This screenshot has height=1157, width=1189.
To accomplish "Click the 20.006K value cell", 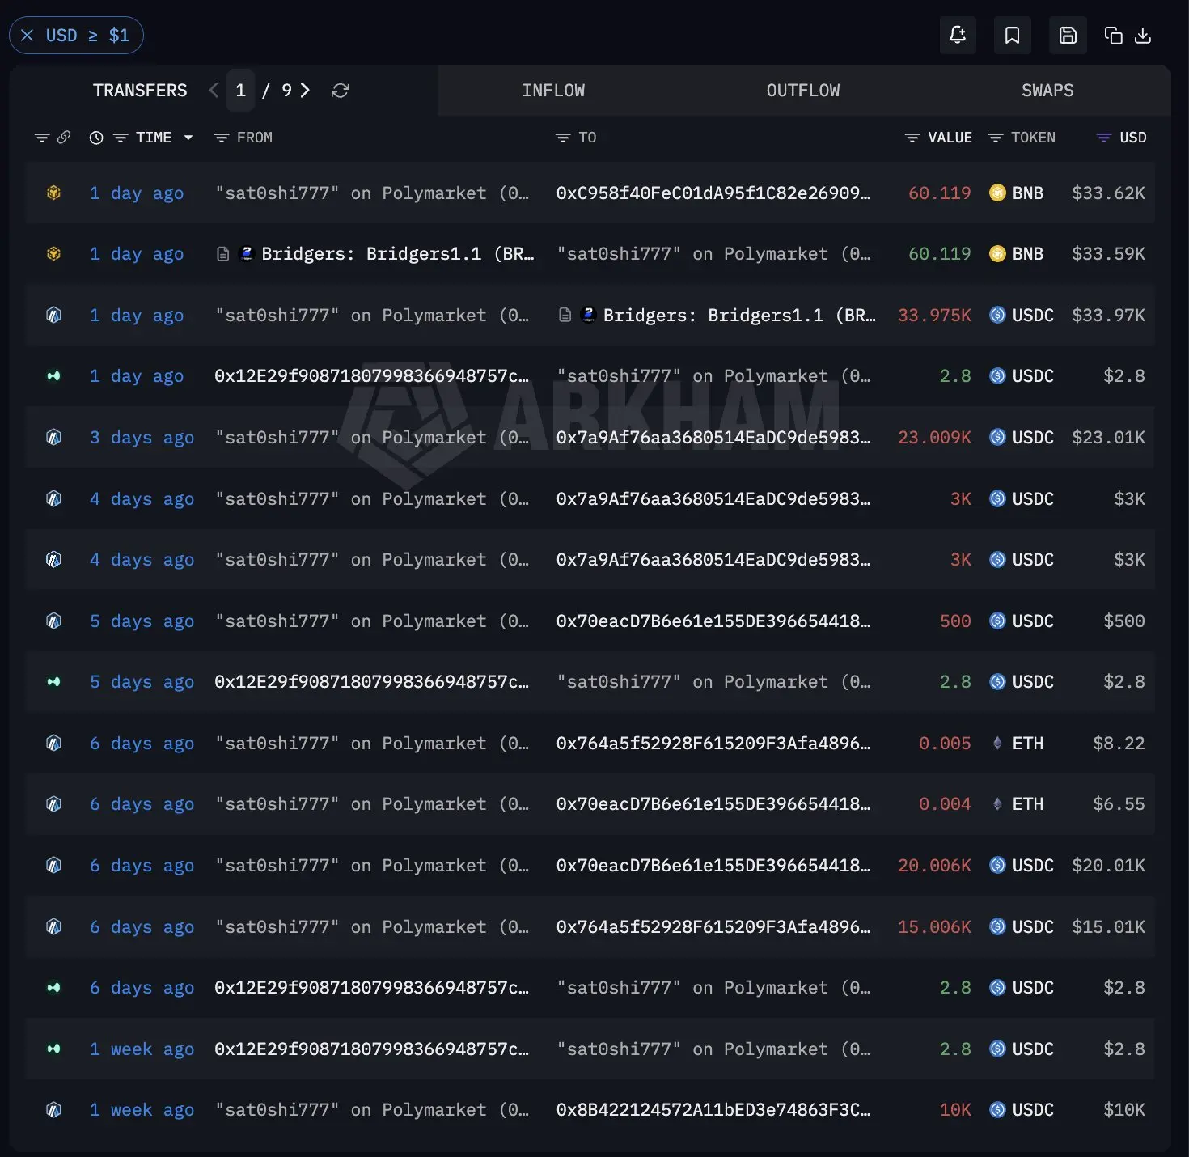I will 934,866.
